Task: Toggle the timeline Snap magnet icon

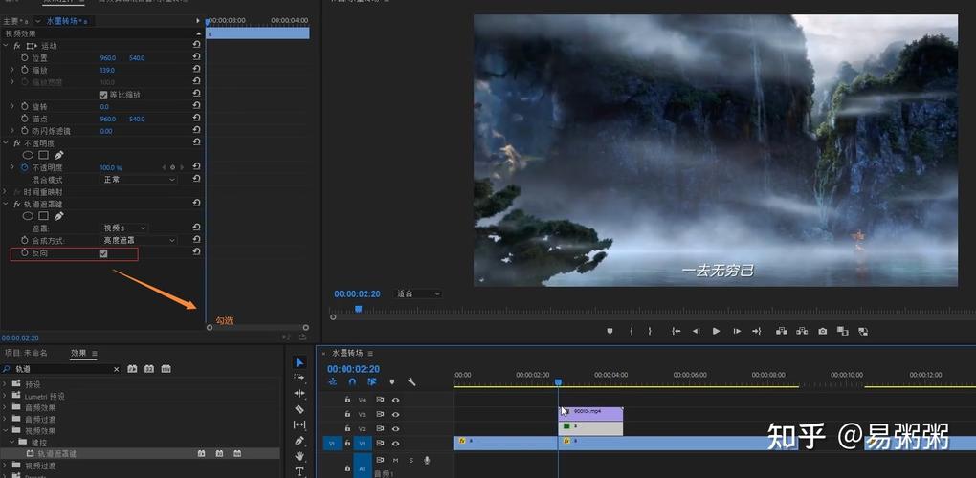Action: [x=352, y=381]
